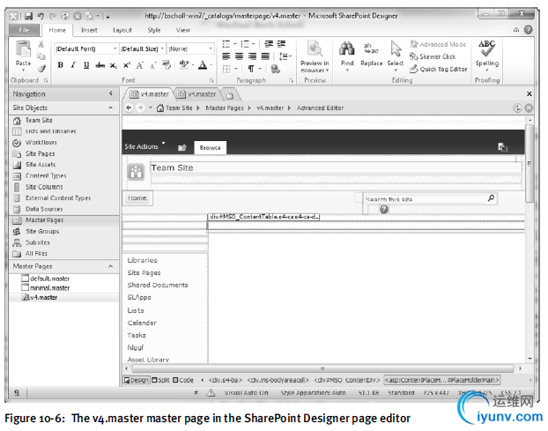This screenshot has height=431, width=548.
Task: Switch to Code view
Action: click(183, 380)
